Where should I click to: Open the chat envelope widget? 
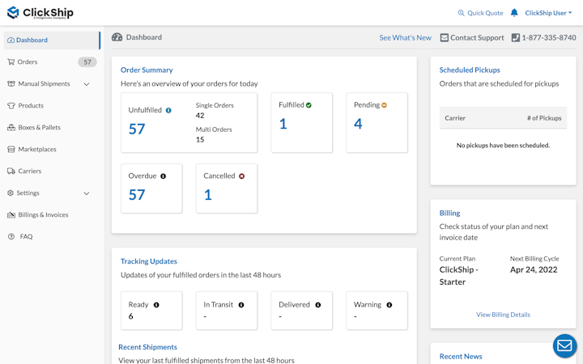(564, 345)
